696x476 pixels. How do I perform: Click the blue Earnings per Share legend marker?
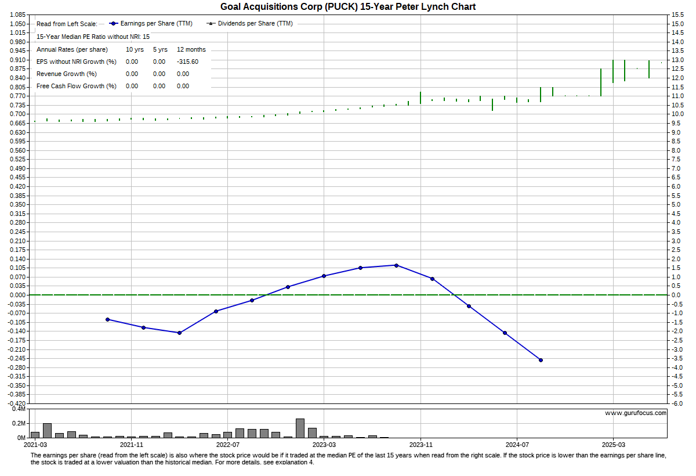pyautogui.click(x=113, y=24)
